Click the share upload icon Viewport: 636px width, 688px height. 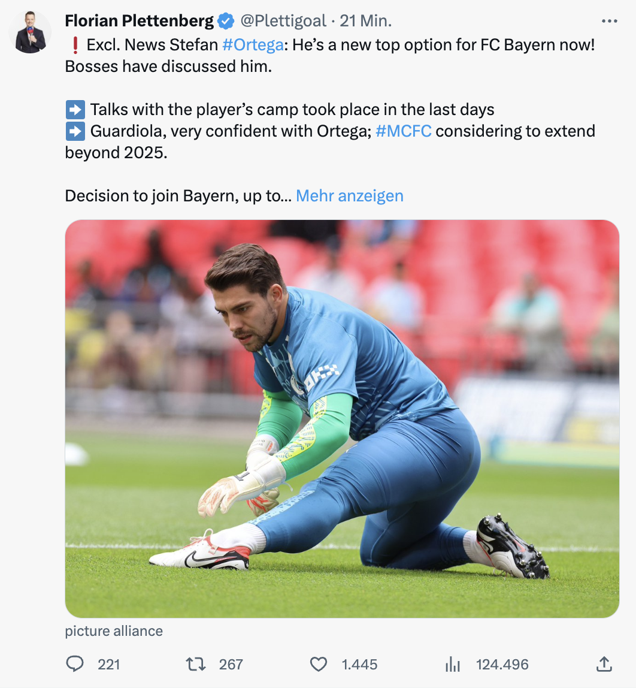(x=604, y=663)
